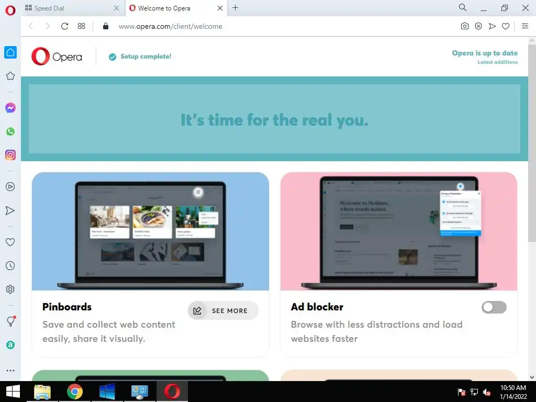Reload the current page
The image size is (536, 402).
click(x=64, y=26)
